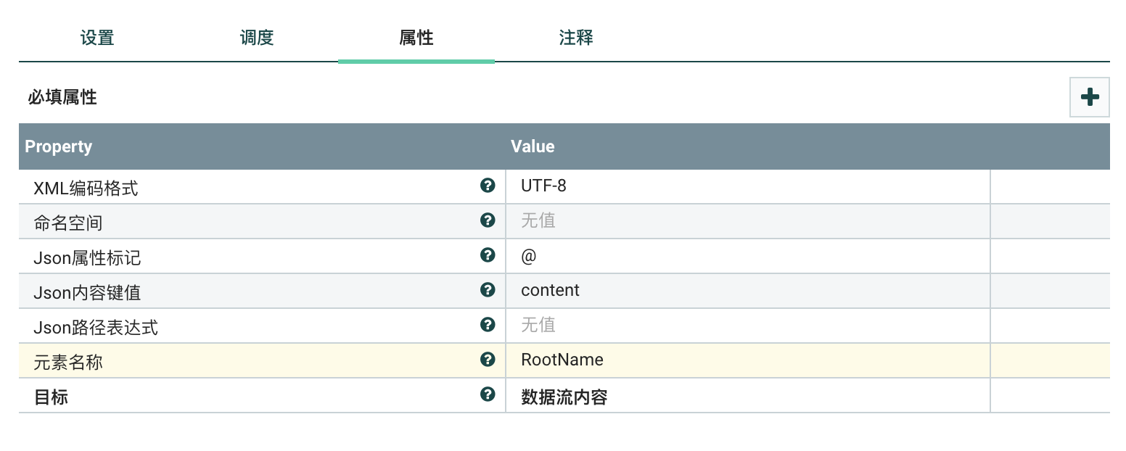Click the empty 命名空间 value field

[747, 221]
